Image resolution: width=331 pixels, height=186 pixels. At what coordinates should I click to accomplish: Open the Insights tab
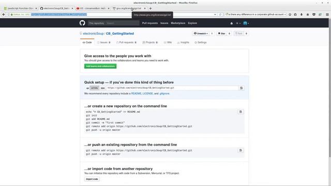(x=183, y=42)
